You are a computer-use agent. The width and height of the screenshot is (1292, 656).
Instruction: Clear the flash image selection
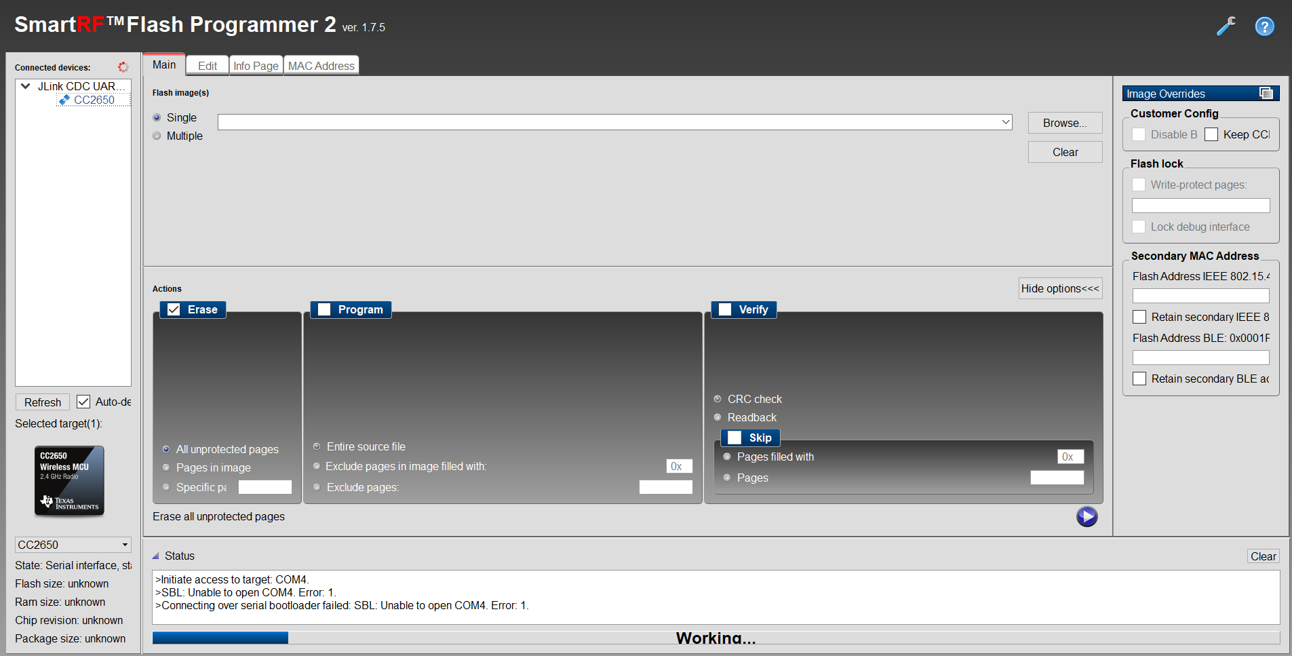point(1065,152)
